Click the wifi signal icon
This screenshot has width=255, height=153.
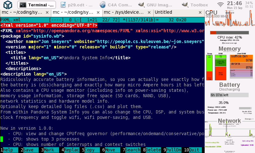point(221,4)
